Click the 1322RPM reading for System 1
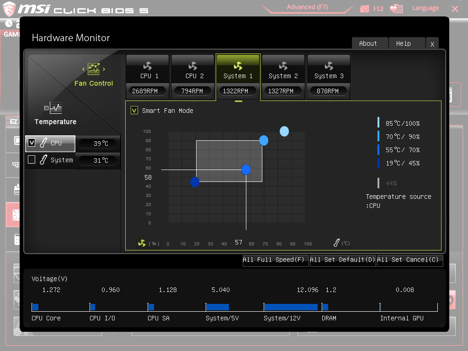This screenshot has height=351, width=468. (238, 91)
